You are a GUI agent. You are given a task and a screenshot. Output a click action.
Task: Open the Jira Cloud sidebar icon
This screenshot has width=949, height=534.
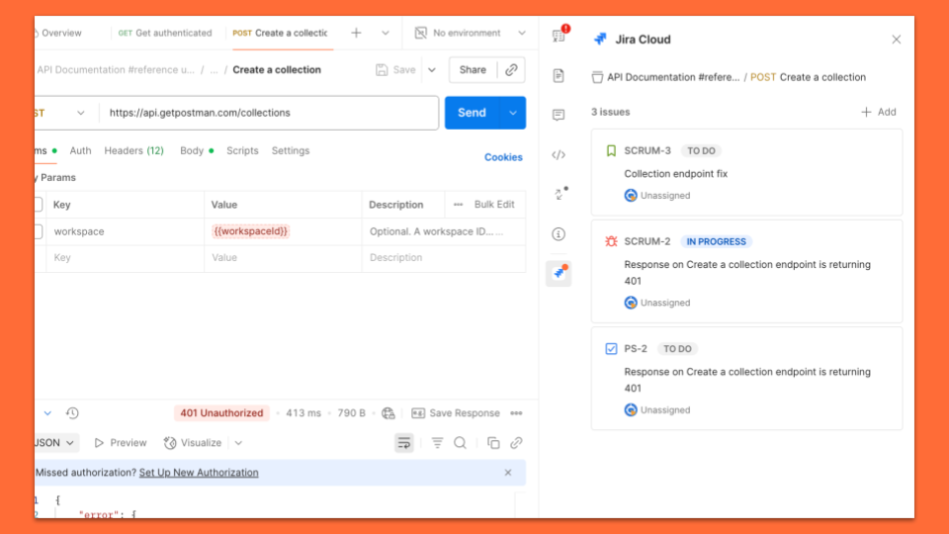click(558, 273)
